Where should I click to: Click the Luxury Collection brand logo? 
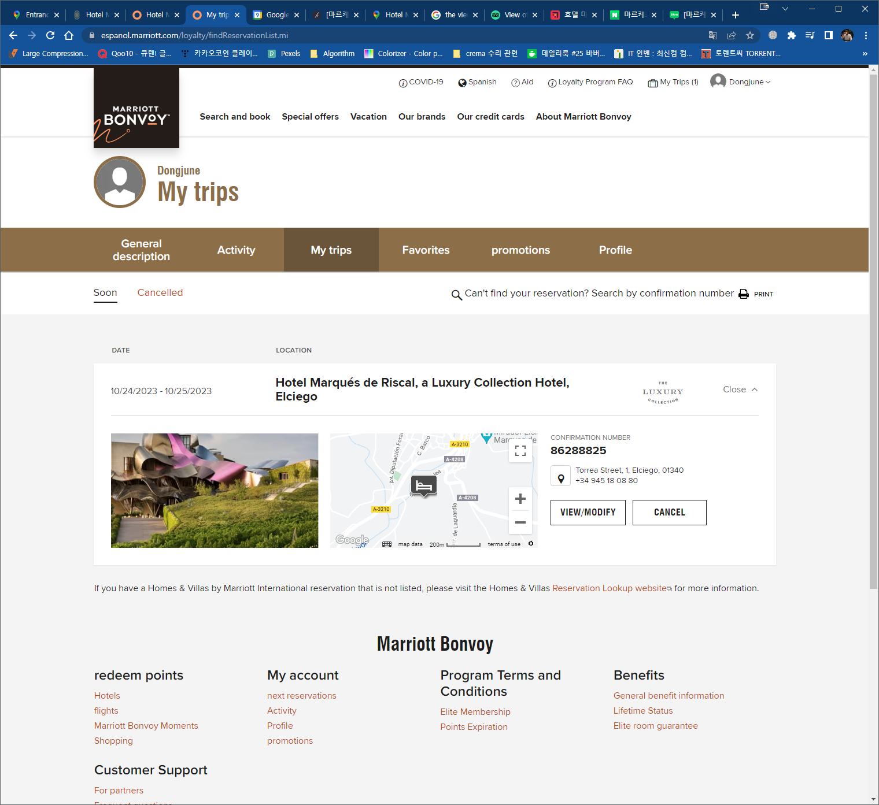[663, 392]
